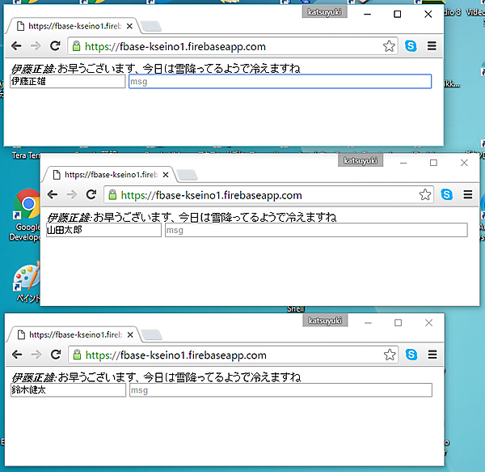Click msg input in top window
Image resolution: width=485 pixels, height=472 pixels.
click(x=280, y=82)
